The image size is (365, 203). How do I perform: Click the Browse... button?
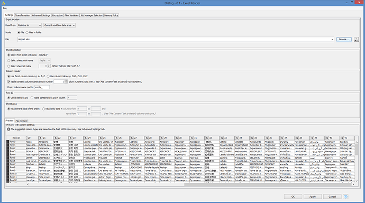pyautogui.click(x=344, y=39)
